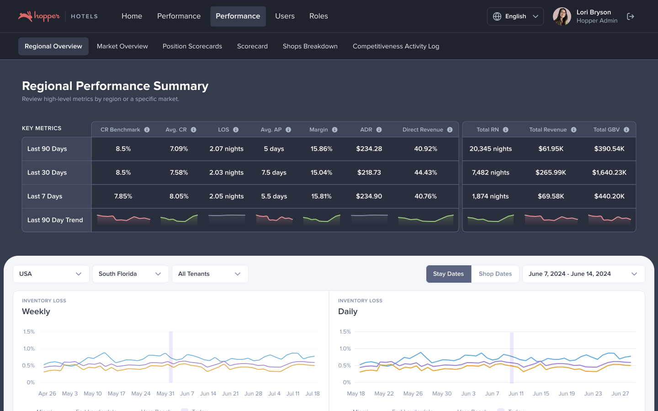Click the info icon next to LOS

pyautogui.click(x=236, y=130)
